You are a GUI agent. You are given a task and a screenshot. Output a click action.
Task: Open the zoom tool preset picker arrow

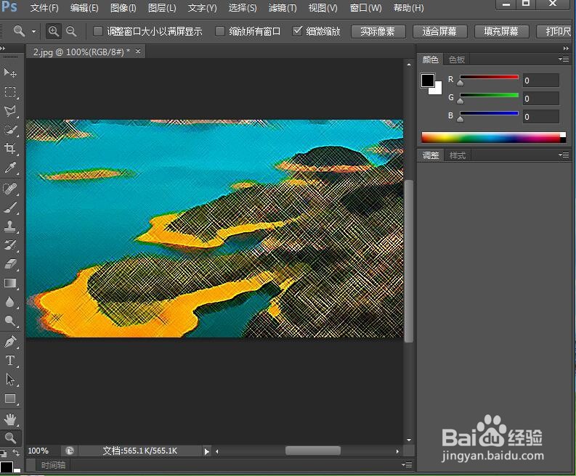click(x=34, y=31)
